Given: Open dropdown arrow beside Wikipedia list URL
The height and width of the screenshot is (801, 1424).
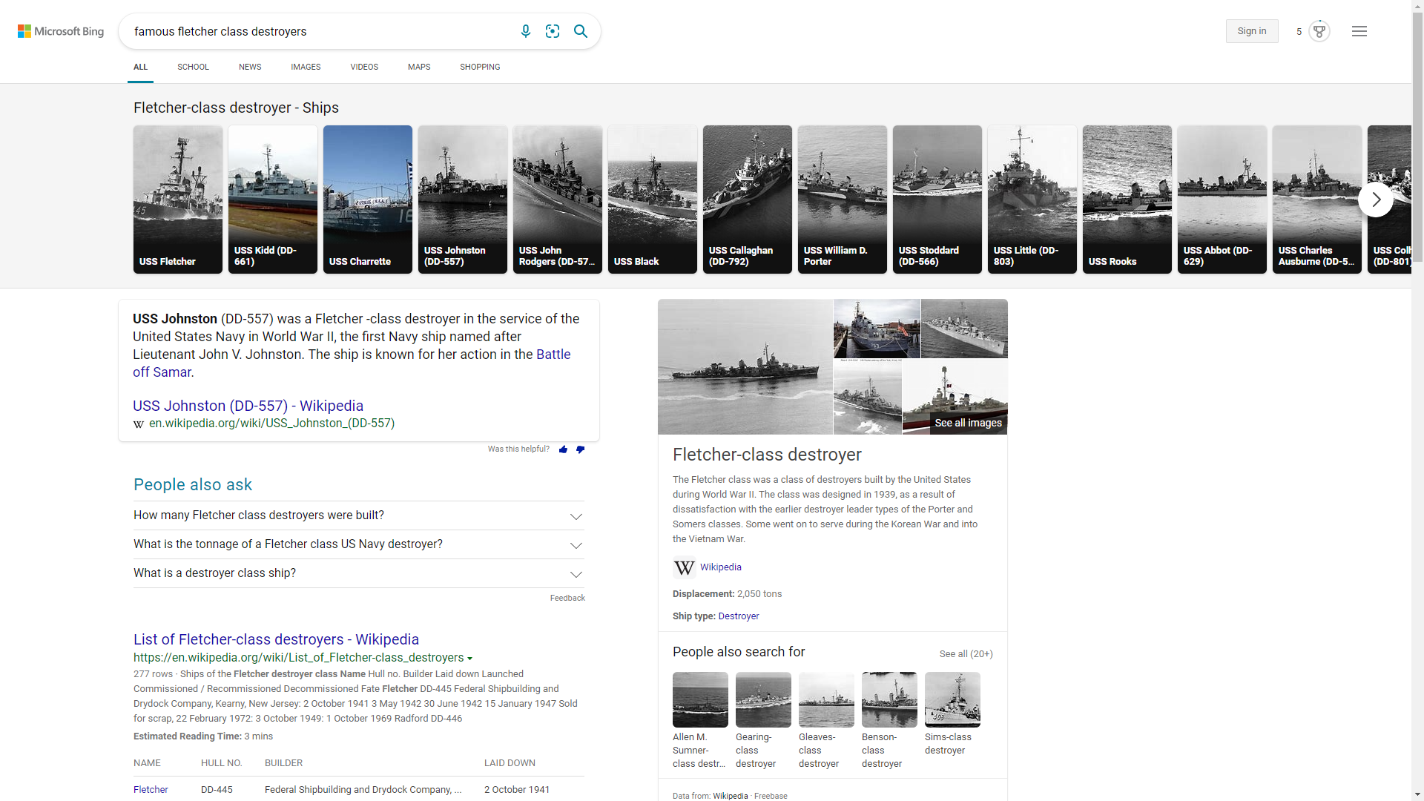Looking at the screenshot, I should coord(470,659).
